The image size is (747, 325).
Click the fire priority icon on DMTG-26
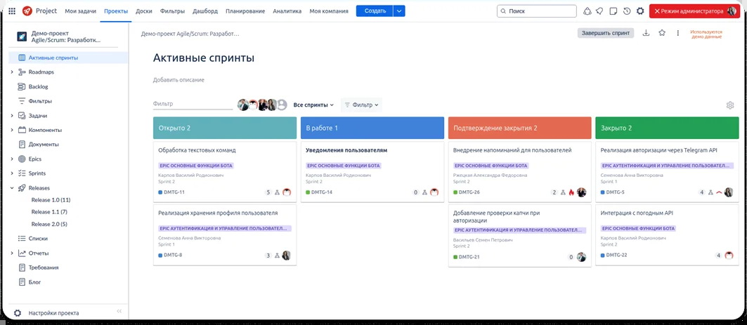pos(572,193)
